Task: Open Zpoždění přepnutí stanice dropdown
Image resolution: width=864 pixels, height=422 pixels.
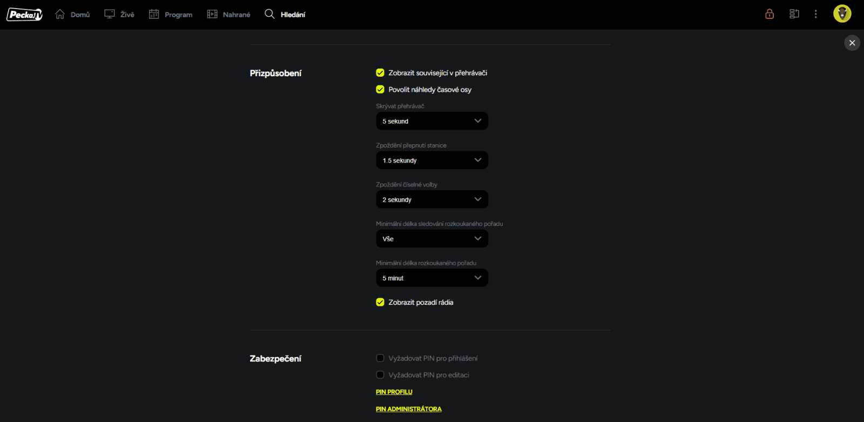Action: pos(432,160)
